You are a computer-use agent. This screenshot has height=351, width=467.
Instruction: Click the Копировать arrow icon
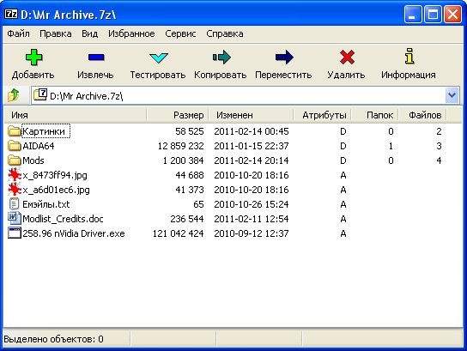[221, 57]
